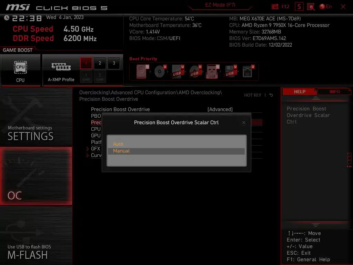Click the HOT KEY label

point(253,95)
